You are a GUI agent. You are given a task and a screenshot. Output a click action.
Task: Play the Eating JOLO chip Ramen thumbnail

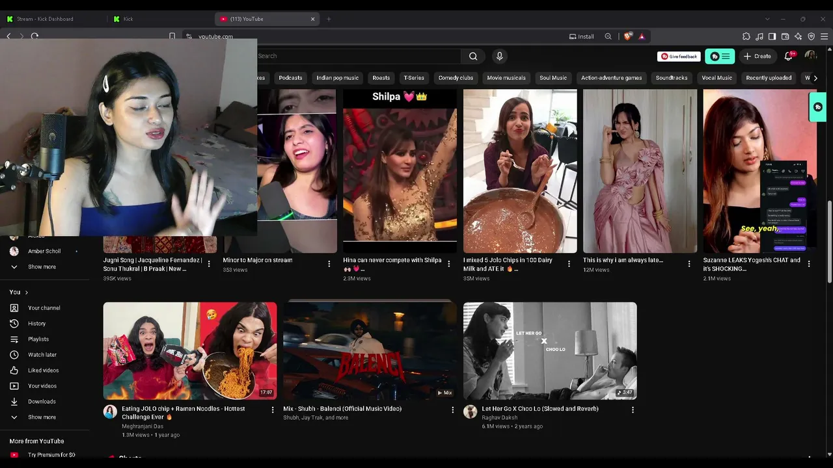click(x=190, y=351)
